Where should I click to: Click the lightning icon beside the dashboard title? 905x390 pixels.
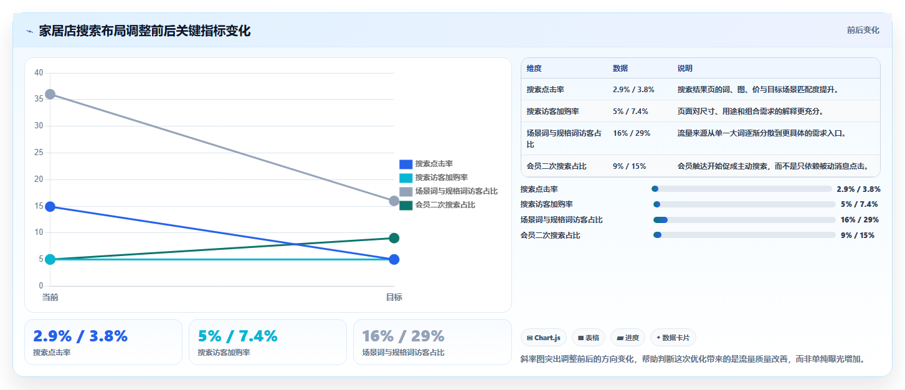(30, 31)
